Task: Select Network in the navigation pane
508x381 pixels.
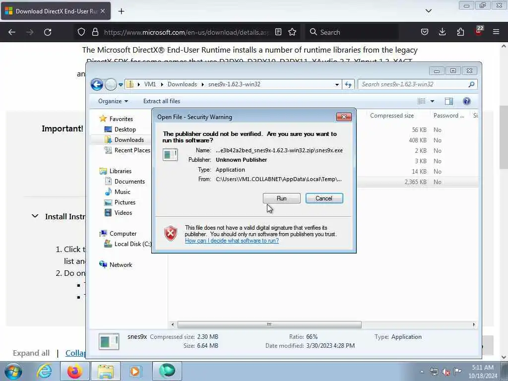Action: pos(121,265)
